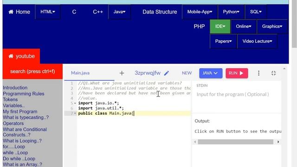The width and height of the screenshot is (297, 167).
Task: Open the What is Looping..? link
Action: pyautogui.click(x=22, y=141)
